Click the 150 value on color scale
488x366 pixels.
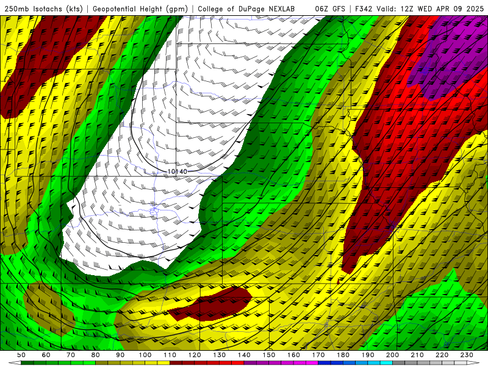tap(268, 355)
